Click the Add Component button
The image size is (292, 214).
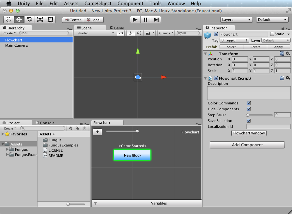pyautogui.click(x=247, y=145)
